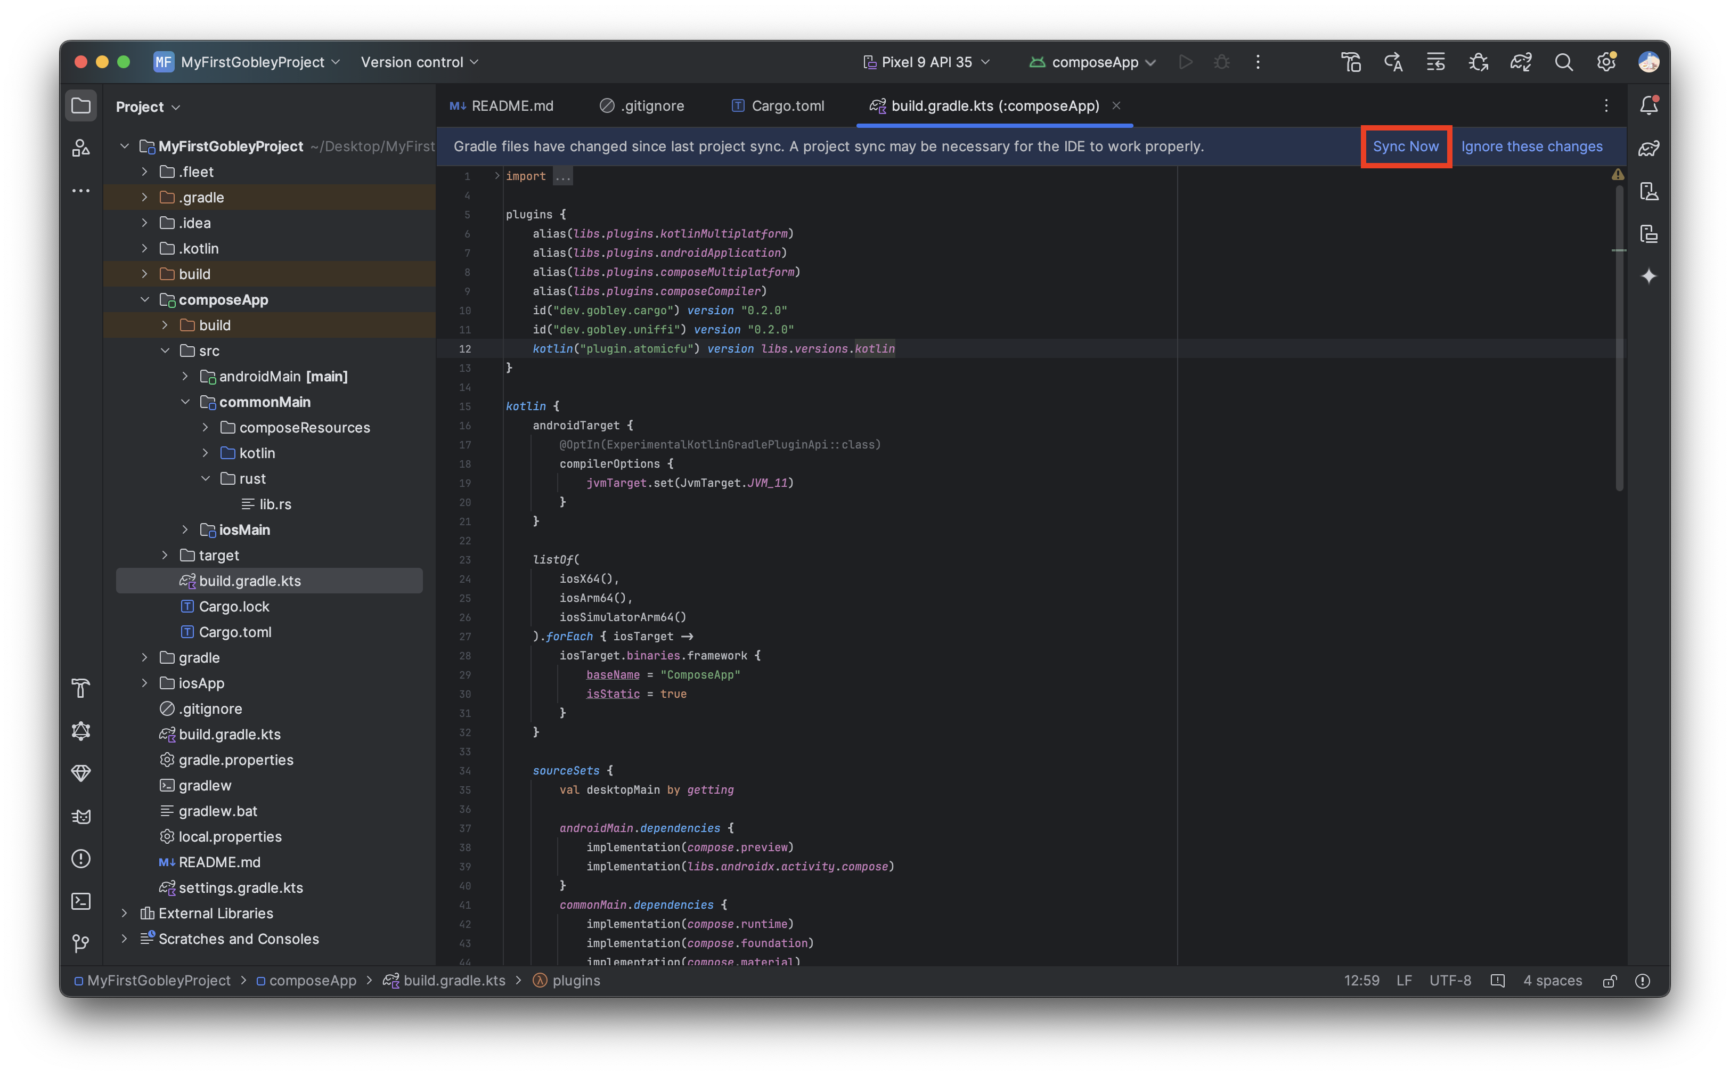Open editor tab options vertical dots

pyautogui.click(x=1606, y=106)
